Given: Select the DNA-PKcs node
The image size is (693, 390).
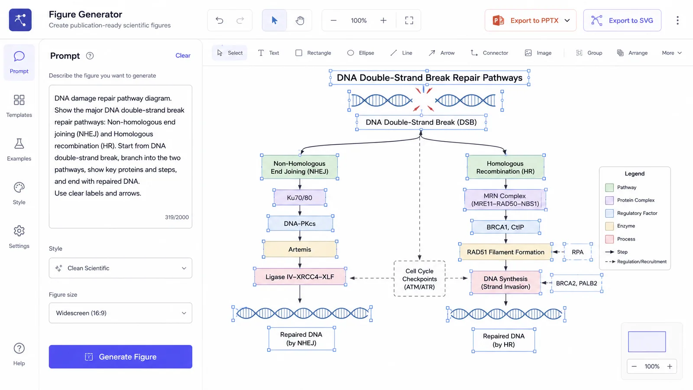Looking at the screenshot, I should tap(300, 224).
